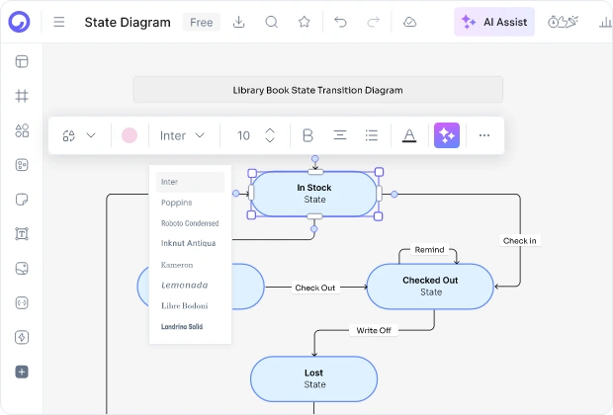Image resolution: width=613 pixels, height=415 pixels.
Task: Select Inter in the font list
Action: [x=191, y=182]
